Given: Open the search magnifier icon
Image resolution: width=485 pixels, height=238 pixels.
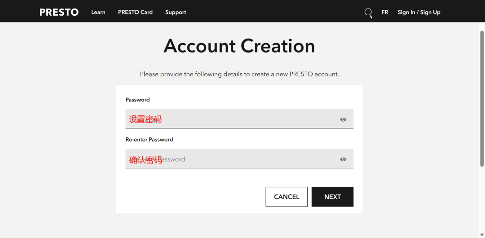Looking at the screenshot, I should coord(368,13).
